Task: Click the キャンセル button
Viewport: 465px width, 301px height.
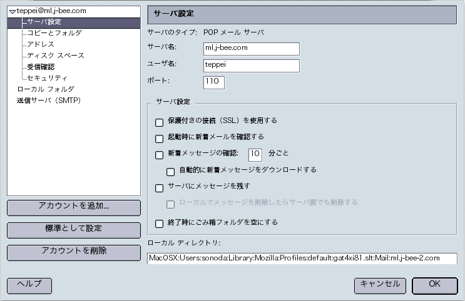Action: [380, 286]
